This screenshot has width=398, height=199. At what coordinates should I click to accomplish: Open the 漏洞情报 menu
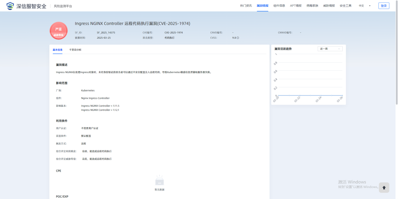pos(262,6)
